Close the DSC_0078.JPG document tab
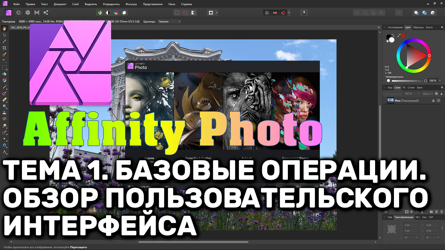The image size is (445, 250). (x=379, y=27)
